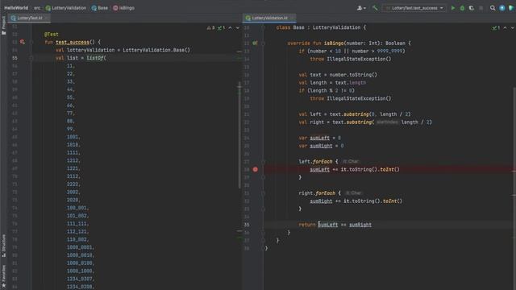This screenshot has height=290, width=516.
Task: Click list value 111_111 in test list
Action: (x=77, y=224)
